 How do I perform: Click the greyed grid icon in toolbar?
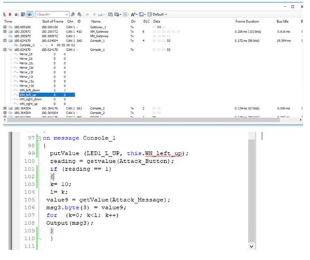pyautogui.click(x=125, y=14)
